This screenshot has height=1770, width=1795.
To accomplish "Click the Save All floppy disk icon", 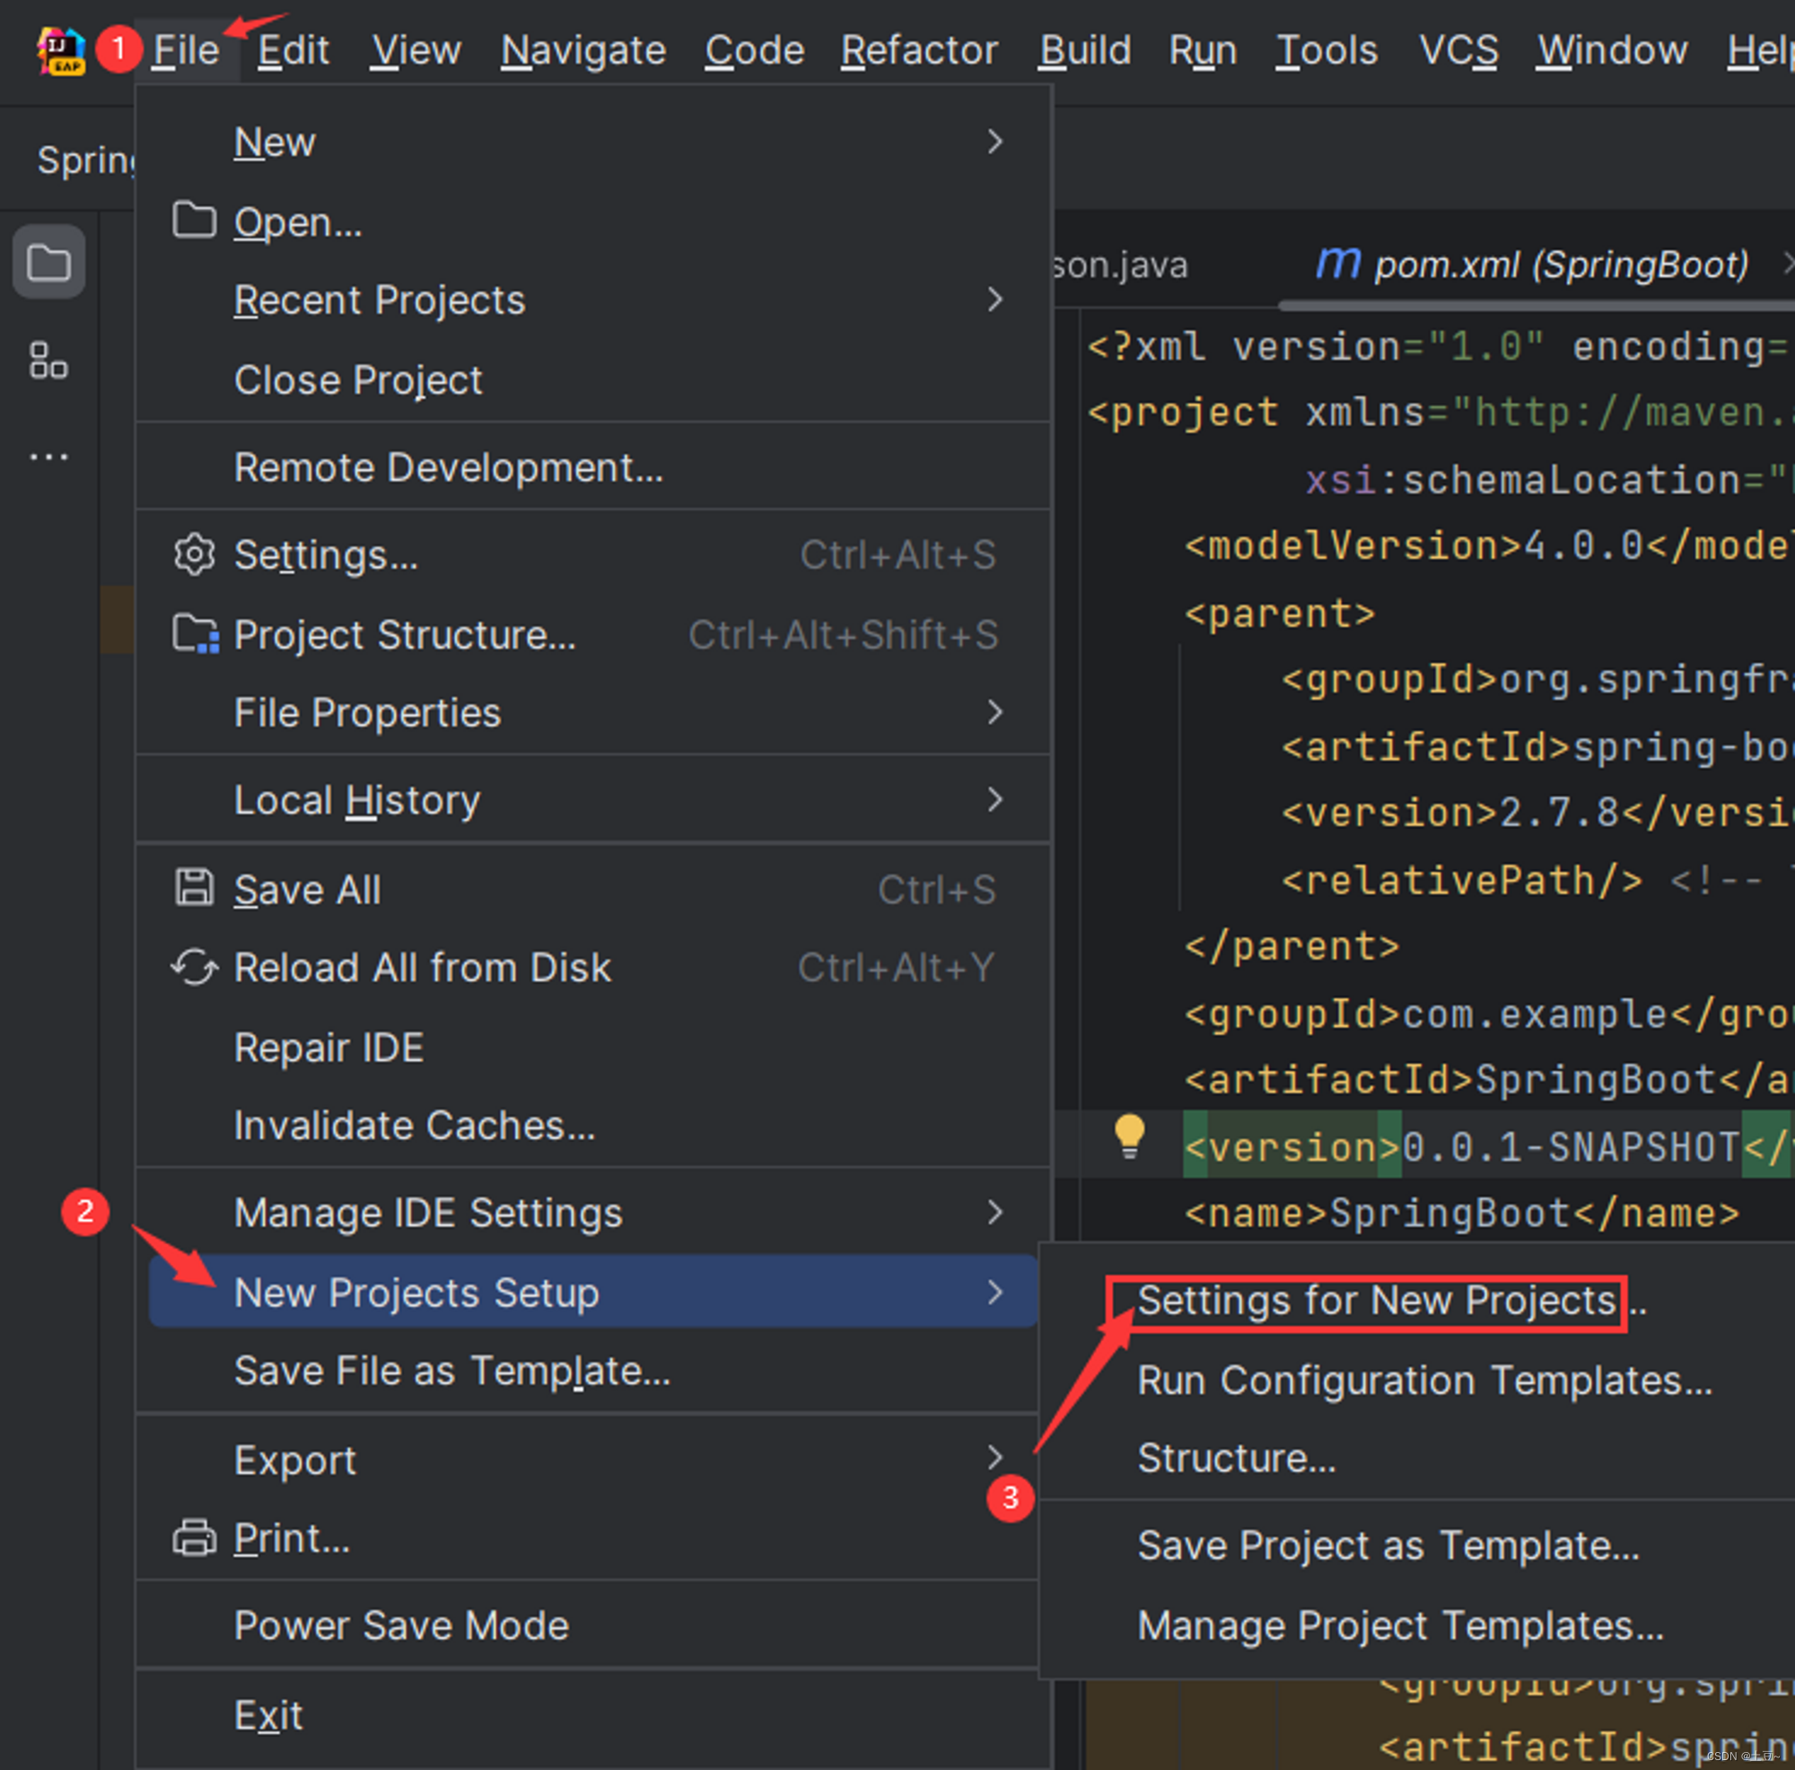I will [194, 889].
